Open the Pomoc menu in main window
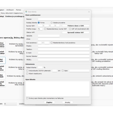The width and height of the screenshot is (113, 113). tap(19, 10)
